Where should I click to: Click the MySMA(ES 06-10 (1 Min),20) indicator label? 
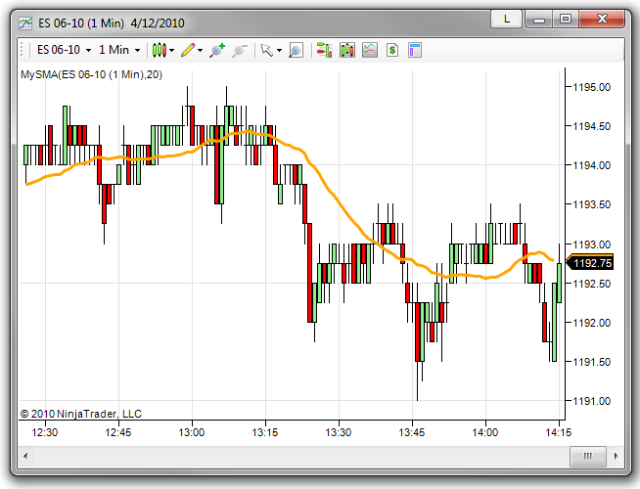91,74
